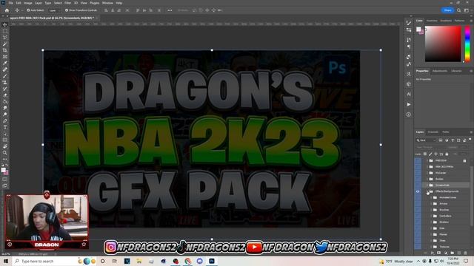The image size is (474, 266).
Task: Expand the Flames subgroup
Action: click(431, 235)
